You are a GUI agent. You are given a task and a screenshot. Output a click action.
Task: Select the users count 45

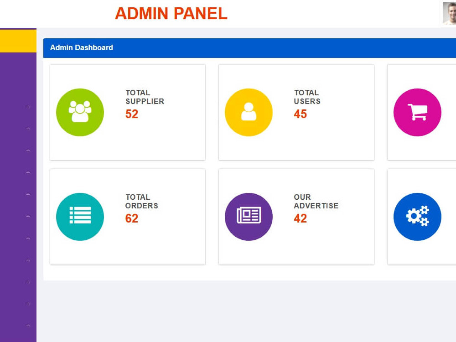tap(301, 114)
